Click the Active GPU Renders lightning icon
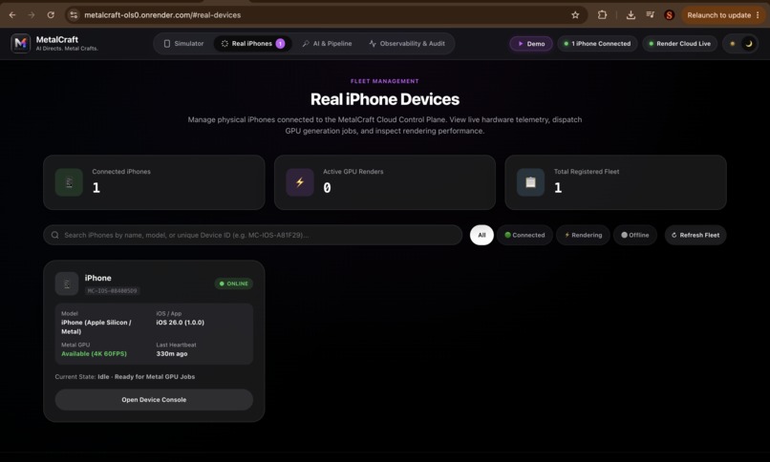The height and width of the screenshot is (462, 770). (300, 182)
